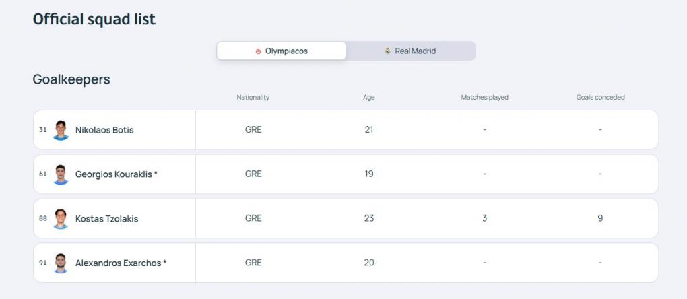Click Kostas Tzolakis player photo
The height and width of the screenshot is (299, 687).
click(61, 218)
